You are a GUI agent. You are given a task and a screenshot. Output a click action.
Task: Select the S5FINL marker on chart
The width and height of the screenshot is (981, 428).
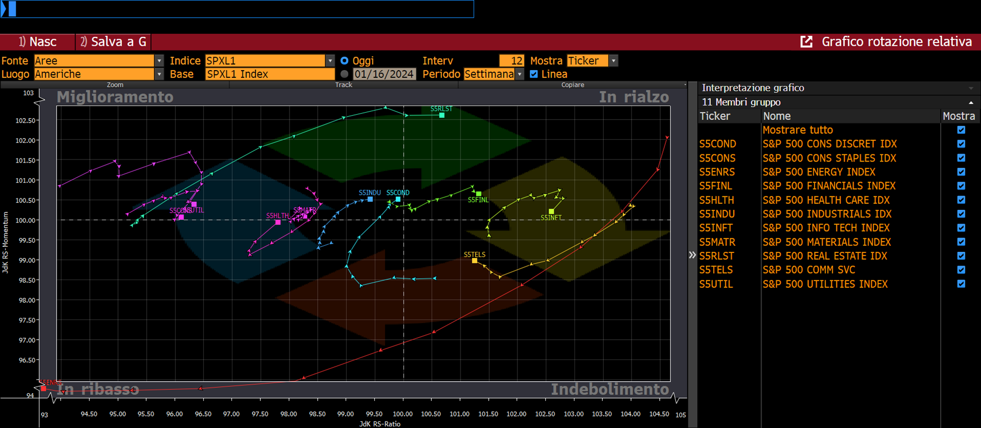(x=479, y=194)
